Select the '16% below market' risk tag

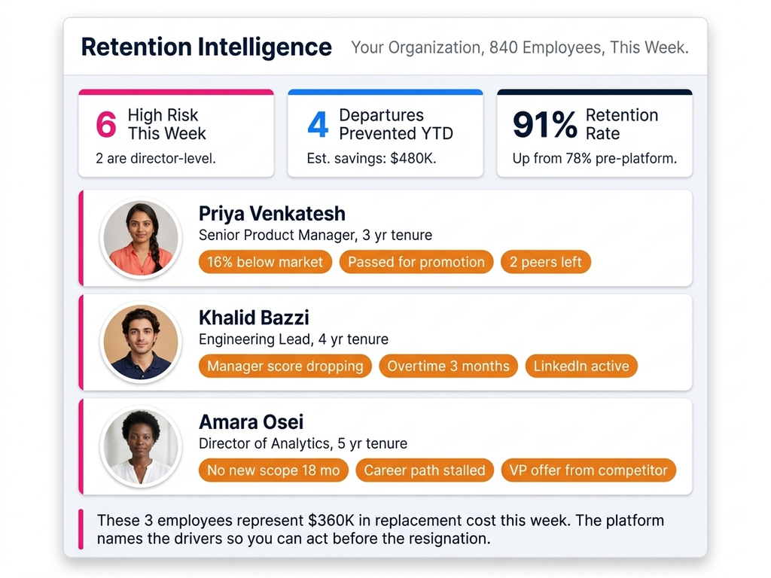point(265,262)
